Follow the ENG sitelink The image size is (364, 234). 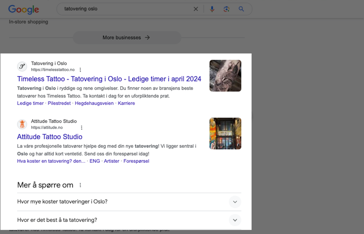[95, 161]
